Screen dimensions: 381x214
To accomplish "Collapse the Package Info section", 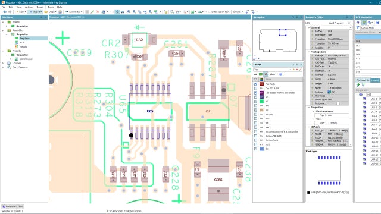I will pos(309,52).
